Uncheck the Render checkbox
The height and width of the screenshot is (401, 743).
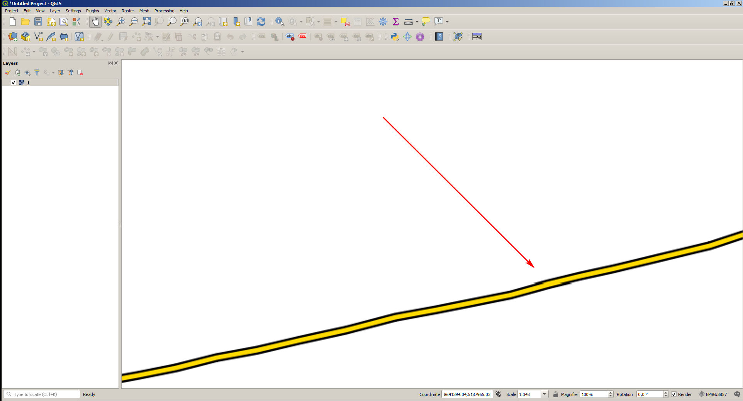click(675, 394)
